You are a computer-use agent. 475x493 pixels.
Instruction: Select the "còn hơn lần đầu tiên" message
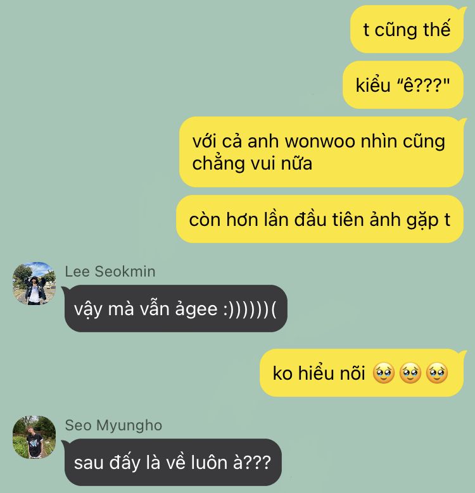point(320,219)
